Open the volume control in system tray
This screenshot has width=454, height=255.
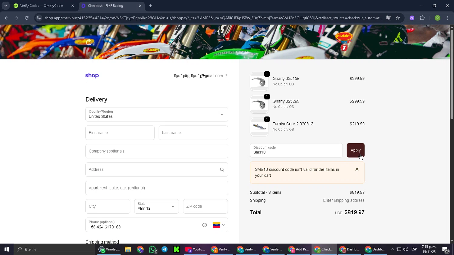pos(406,249)
